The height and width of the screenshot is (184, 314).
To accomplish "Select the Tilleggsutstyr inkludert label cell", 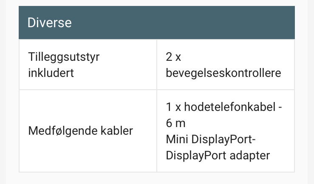I will (88, 65).
